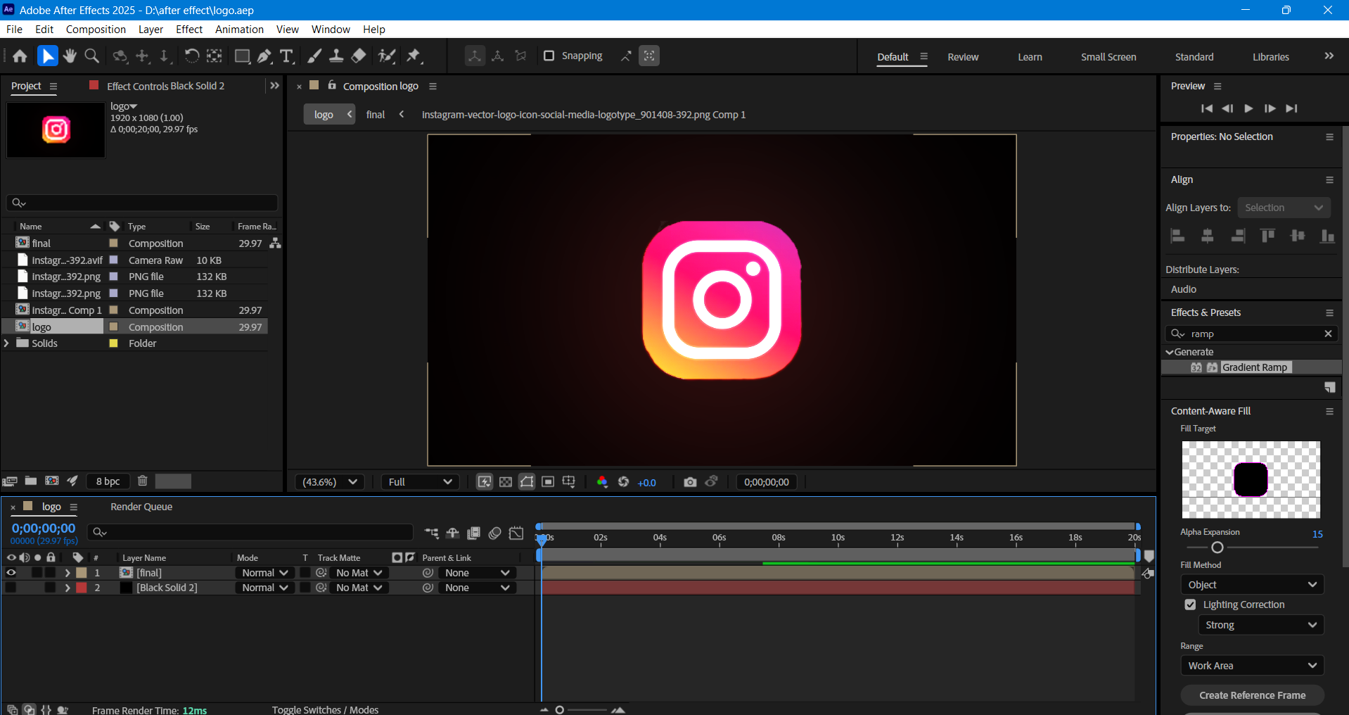
Task: Hide the final layer with eye toggle
Action: [x=11, y=573]
